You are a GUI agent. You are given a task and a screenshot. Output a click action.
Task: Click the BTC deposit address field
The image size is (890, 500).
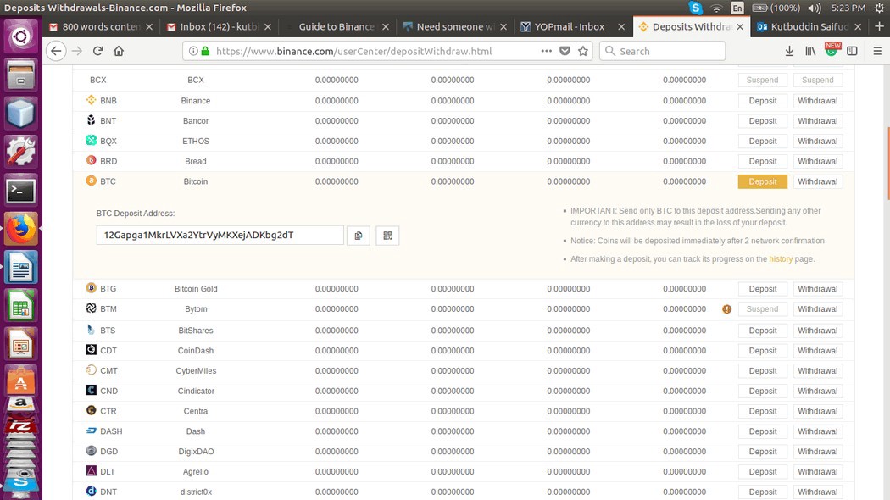click(x=220, y=235)
